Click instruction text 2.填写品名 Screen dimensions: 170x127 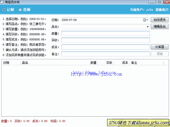(x=24, y=24)
